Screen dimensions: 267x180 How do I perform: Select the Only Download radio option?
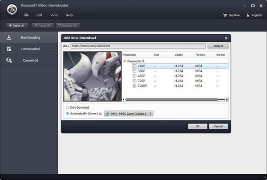(x=68, y=107)
